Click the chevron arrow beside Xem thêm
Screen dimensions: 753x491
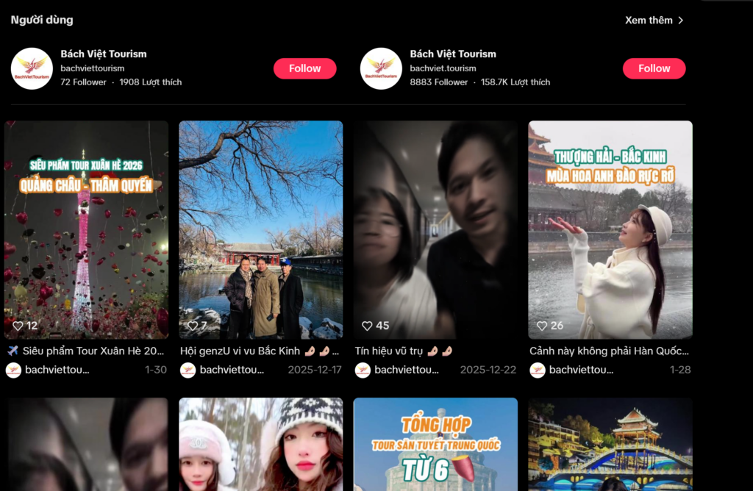pyautogui.click(x=681, y=20)
